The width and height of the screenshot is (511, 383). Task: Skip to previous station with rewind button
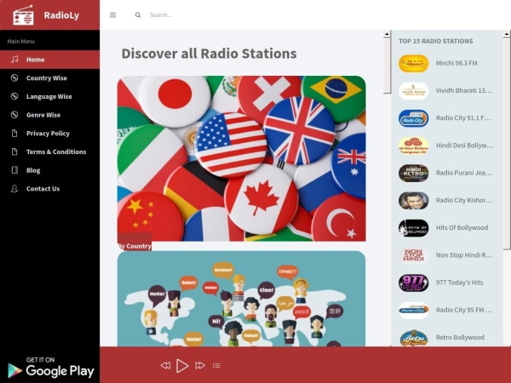(165, 365)
